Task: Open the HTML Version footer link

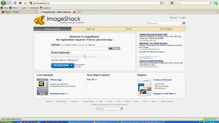Action: click(x=167, y=101)
